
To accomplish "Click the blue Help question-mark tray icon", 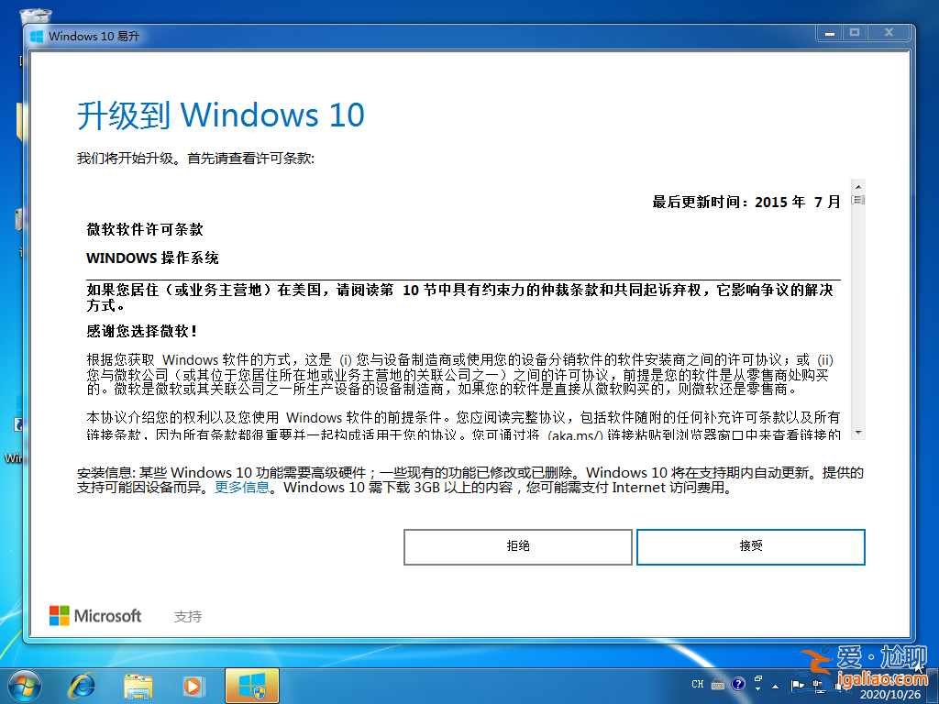I will pyautogui.click(x=738, y=684).
